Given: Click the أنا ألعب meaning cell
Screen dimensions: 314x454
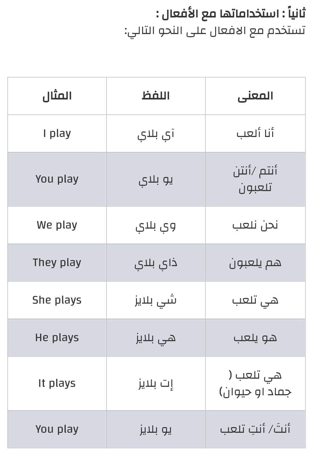Looking at the screenshot, I should pyautogui.click(x=255, y=133).
